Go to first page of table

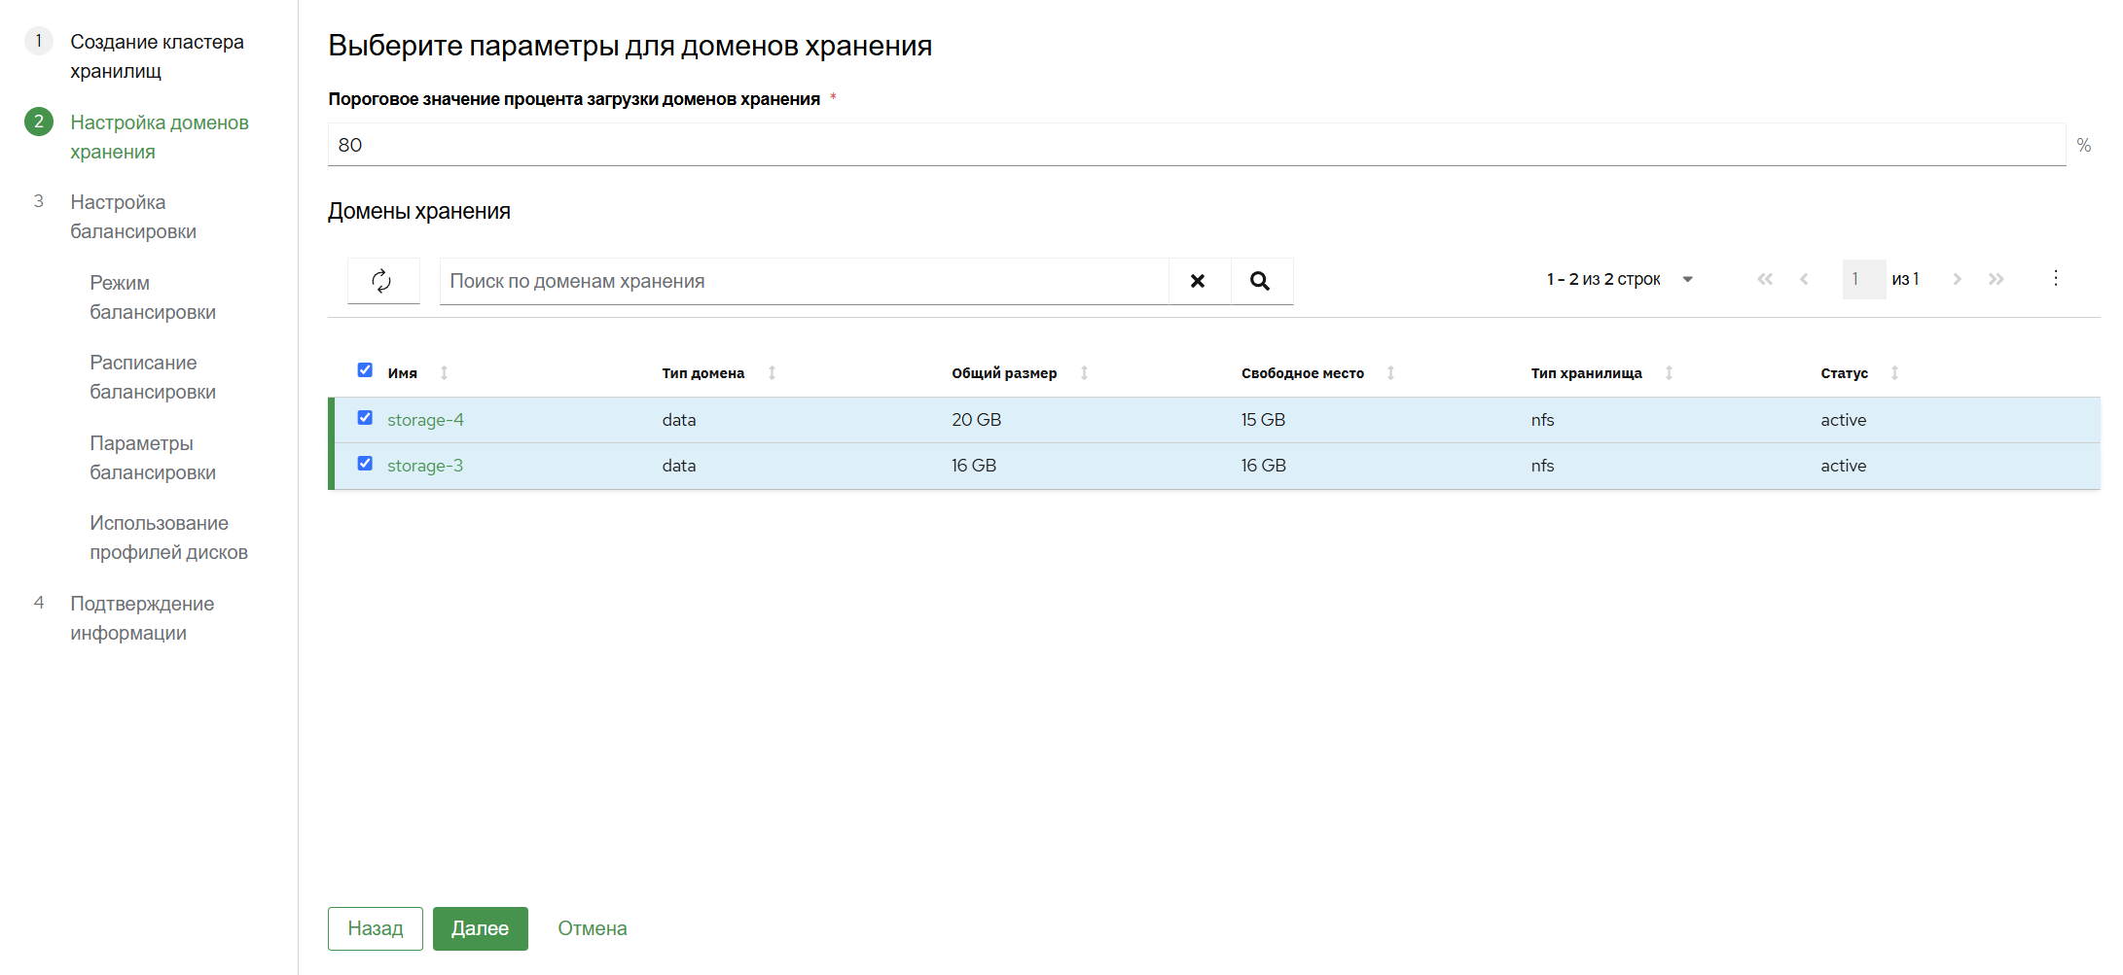pos(1765,279)
